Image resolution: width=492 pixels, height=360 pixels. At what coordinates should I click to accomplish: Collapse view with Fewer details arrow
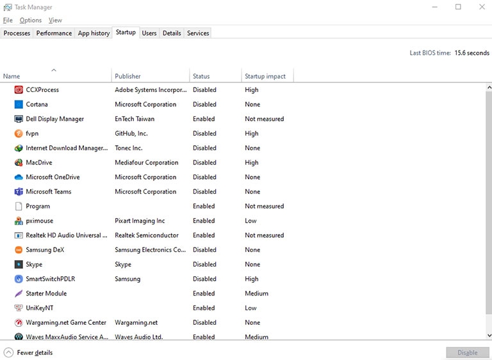[x=8, y=352]
